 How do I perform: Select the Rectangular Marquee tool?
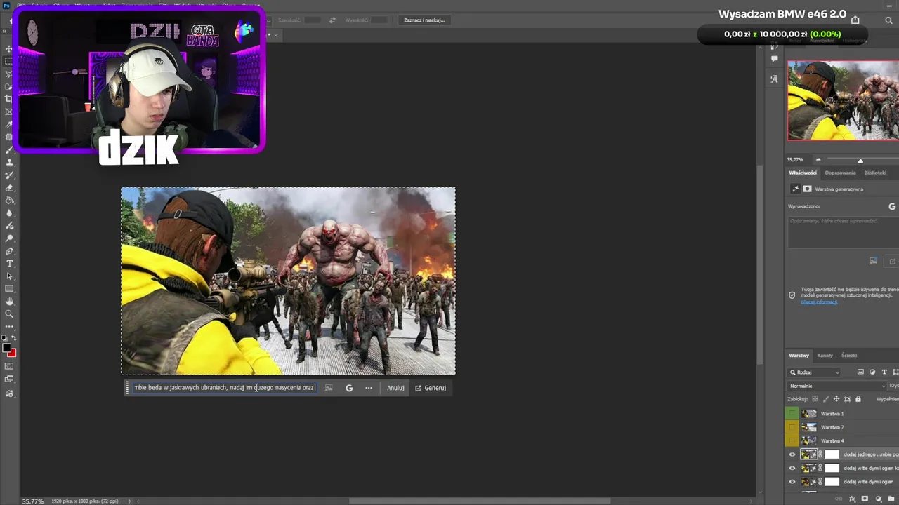9,61
